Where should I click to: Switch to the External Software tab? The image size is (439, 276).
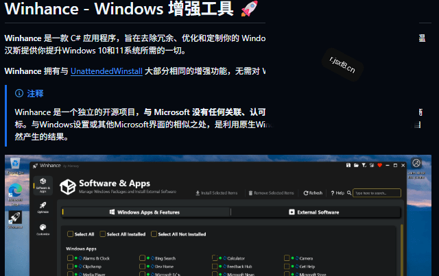[x=316, y=212]
